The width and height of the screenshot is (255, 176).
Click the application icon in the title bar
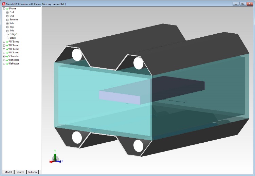[x=3, y=4]
